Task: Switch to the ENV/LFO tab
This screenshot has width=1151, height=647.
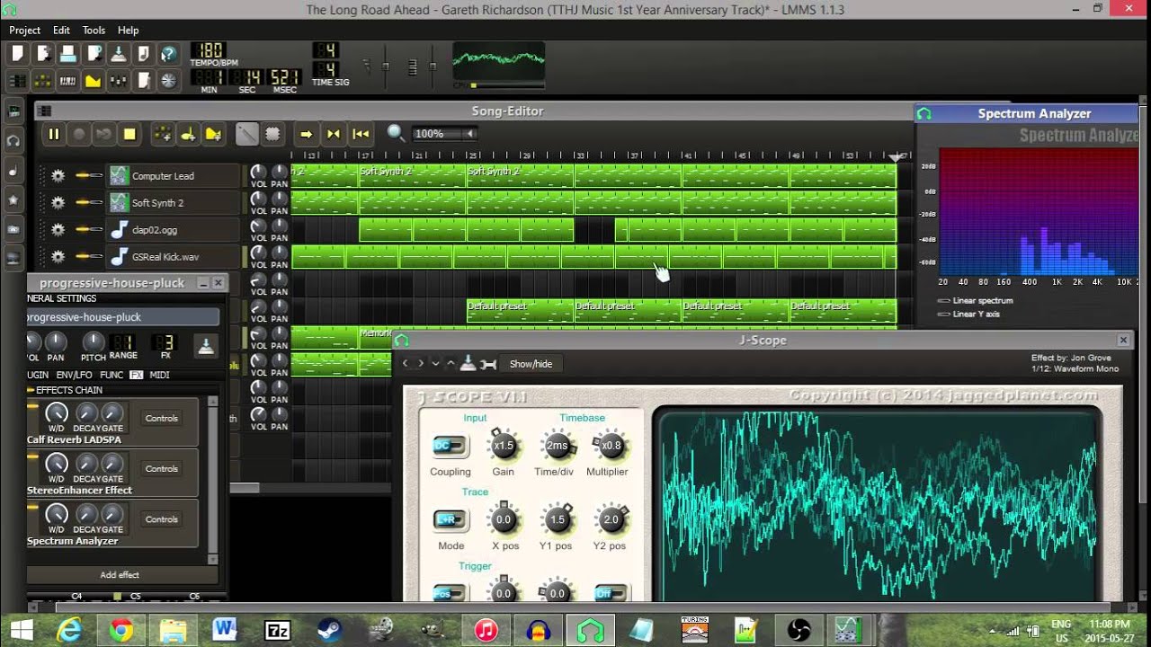Action: pos(74,375)
